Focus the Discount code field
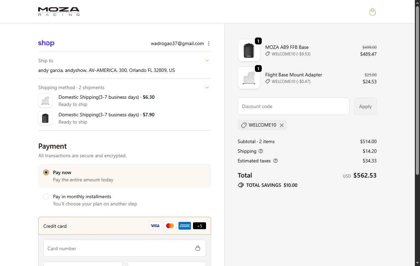Image resolution: width=420 pixels, height=266 pixels. point(293,106)
